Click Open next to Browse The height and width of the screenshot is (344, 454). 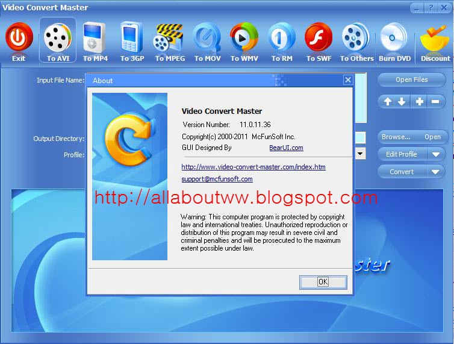(432, 137)
